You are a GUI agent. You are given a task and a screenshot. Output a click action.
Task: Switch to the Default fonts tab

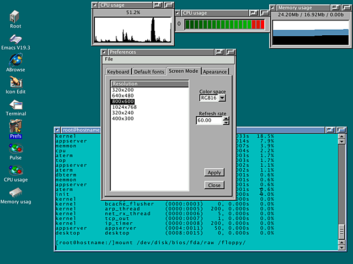tap(149, 71)
